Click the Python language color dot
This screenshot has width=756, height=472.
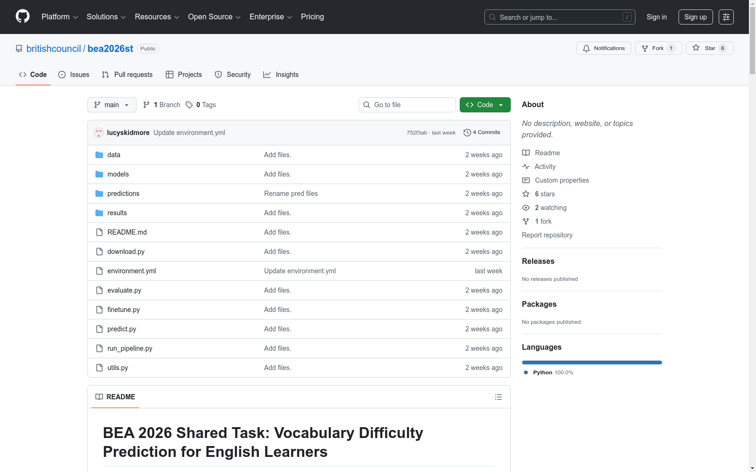[526, 372]
